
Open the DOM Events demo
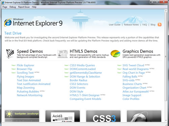pyautogui.click(x=77, y=88)
